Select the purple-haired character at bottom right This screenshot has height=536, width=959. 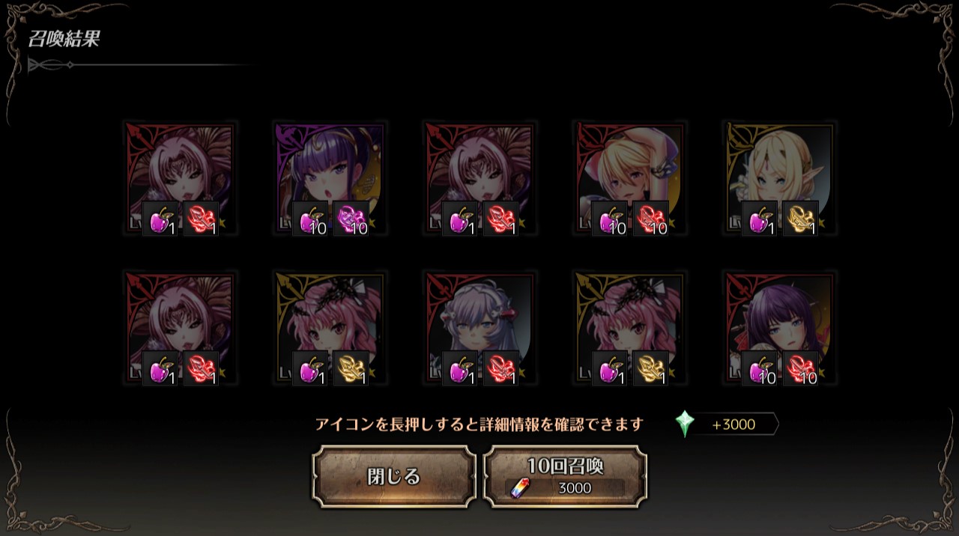tap(780, 328)
